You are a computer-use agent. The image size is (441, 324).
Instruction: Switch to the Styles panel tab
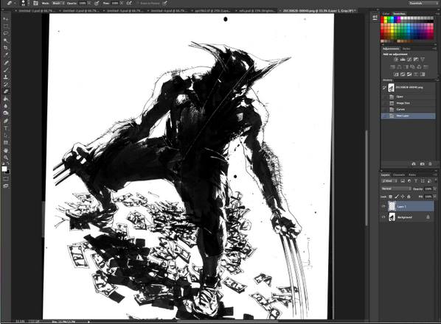pyautogui.click(x=406, y=49)
